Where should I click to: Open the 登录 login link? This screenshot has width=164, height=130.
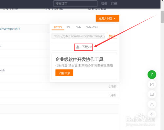point(104,4)
